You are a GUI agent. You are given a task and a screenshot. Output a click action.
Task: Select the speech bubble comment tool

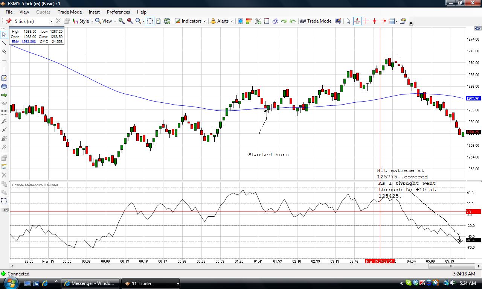4,87
